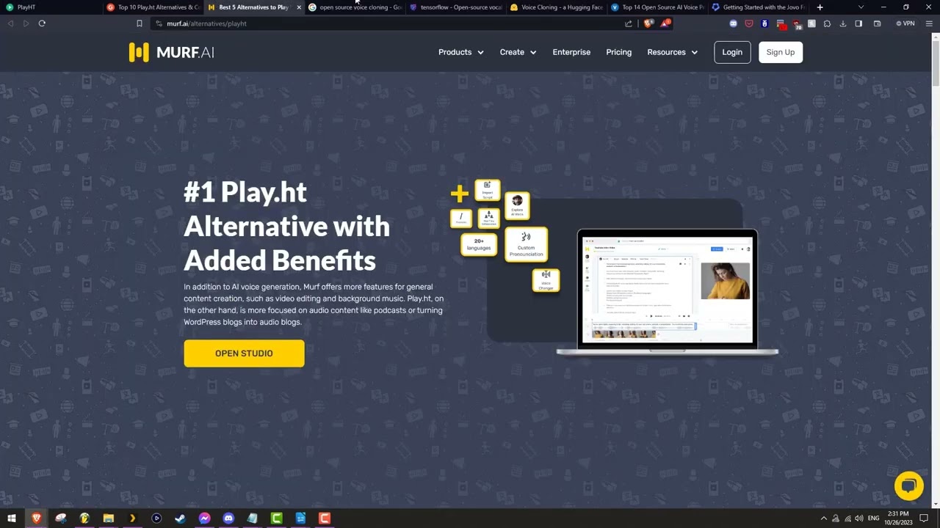This screenshot has height=528, width=940.
Task: Click the Custom Pronunciation tile
Action: pos(526,246)
